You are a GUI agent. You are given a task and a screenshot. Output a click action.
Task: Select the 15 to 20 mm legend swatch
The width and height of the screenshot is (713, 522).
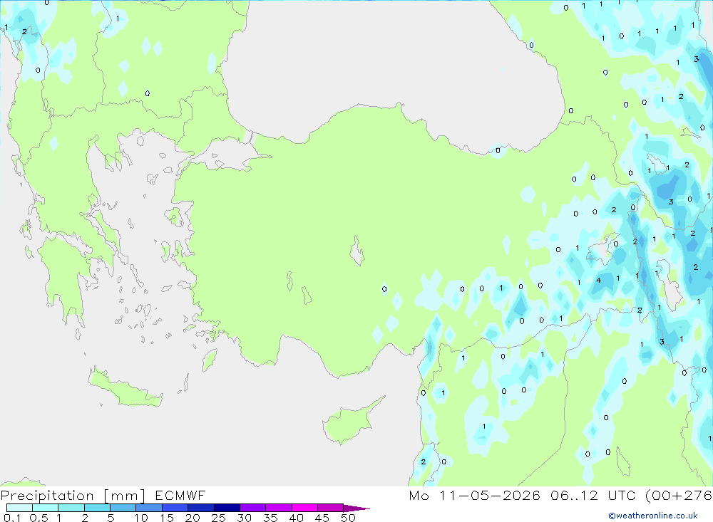pyautogui.click(x=175, y=508)
